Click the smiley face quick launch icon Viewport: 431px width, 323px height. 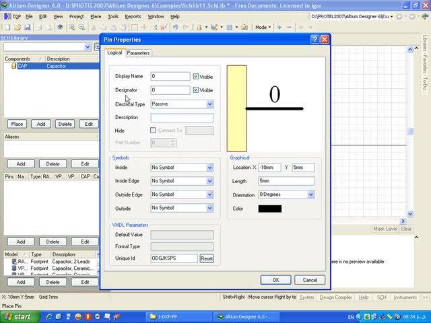[x=78, y=317]
